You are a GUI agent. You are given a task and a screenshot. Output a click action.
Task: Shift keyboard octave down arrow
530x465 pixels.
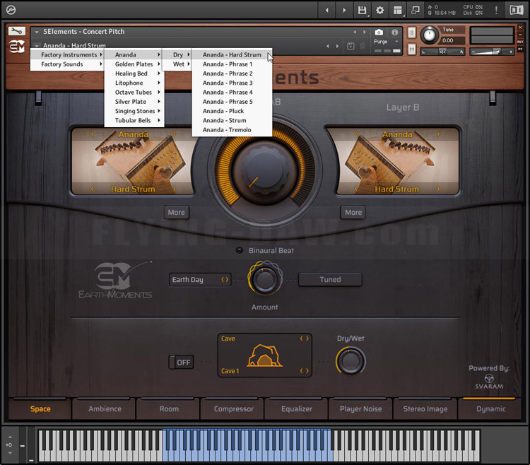pos(10,453)
